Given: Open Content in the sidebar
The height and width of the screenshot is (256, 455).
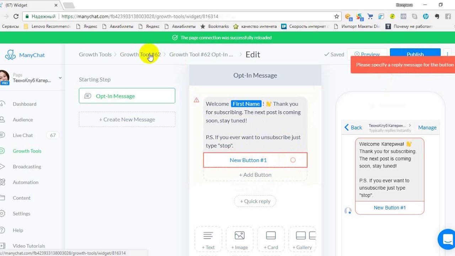Looking at the screenshot, I should [22, 198].
